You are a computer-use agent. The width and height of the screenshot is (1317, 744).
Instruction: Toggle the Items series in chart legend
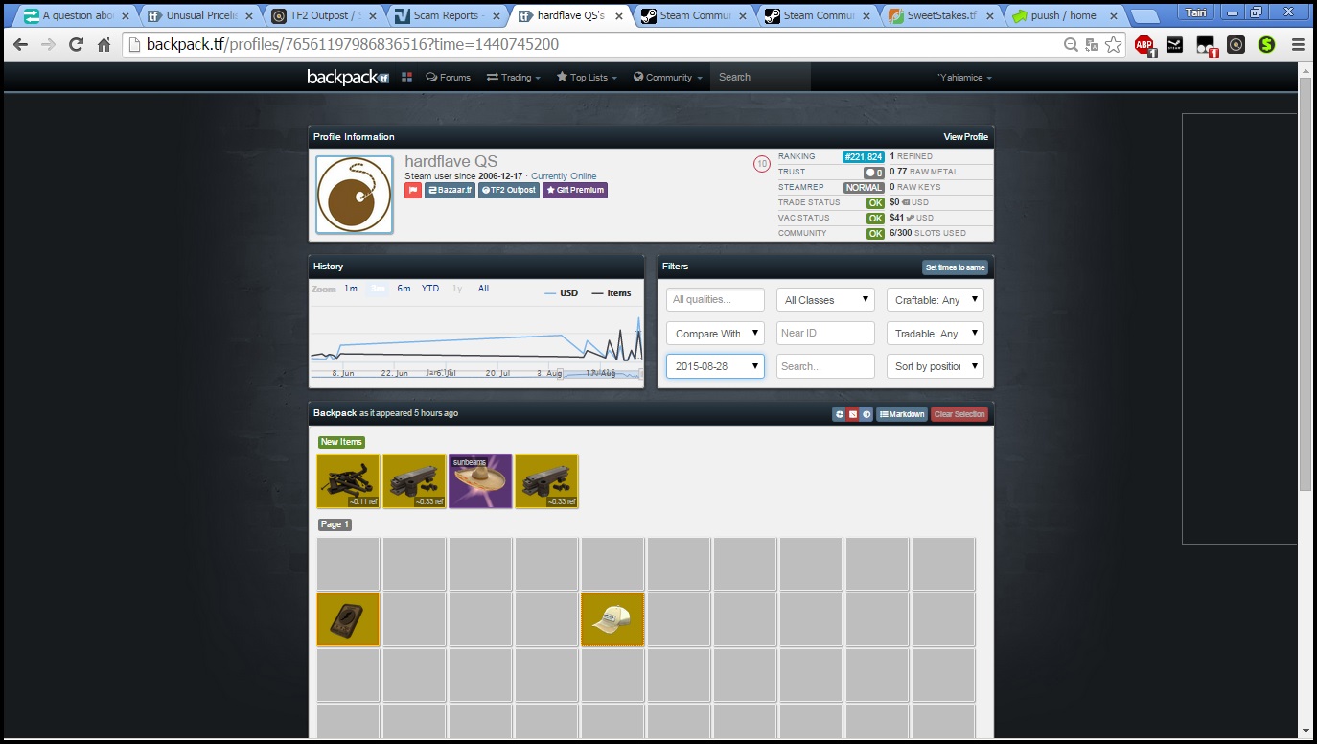612,293
